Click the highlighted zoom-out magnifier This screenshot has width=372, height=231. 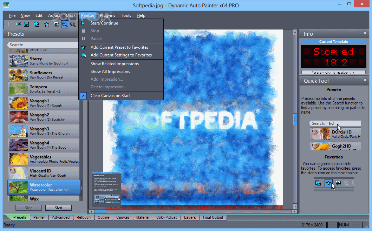(65, 24)
